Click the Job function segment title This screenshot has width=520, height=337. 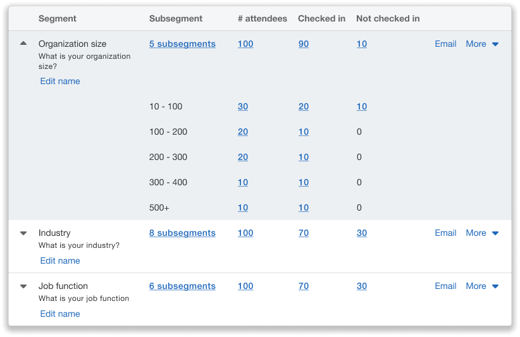click(63, 286)
